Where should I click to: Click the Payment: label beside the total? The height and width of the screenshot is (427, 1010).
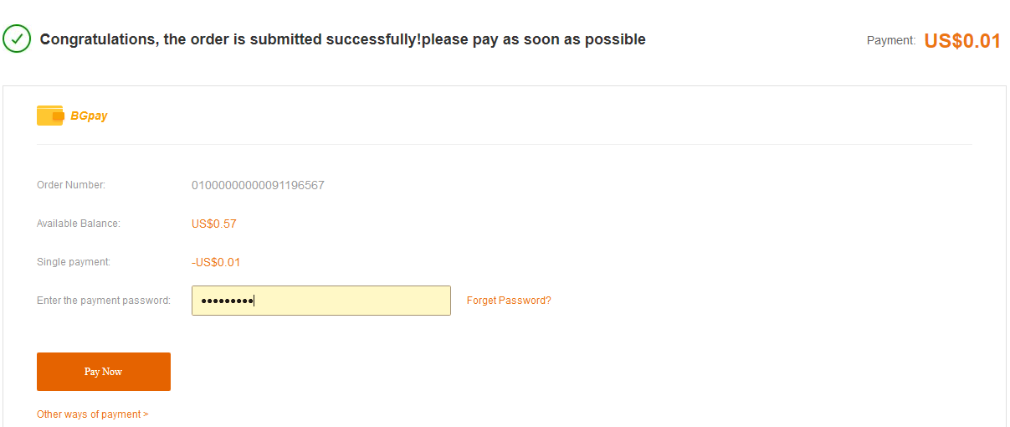[891, 40]
